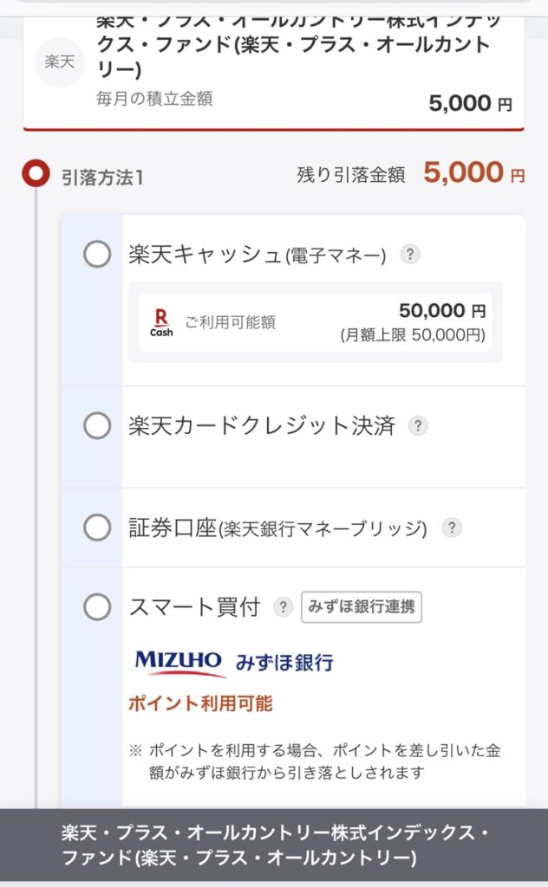Click the red 引落方法1 step marker
Screen dimensions: 548x887
click(36, 175)
